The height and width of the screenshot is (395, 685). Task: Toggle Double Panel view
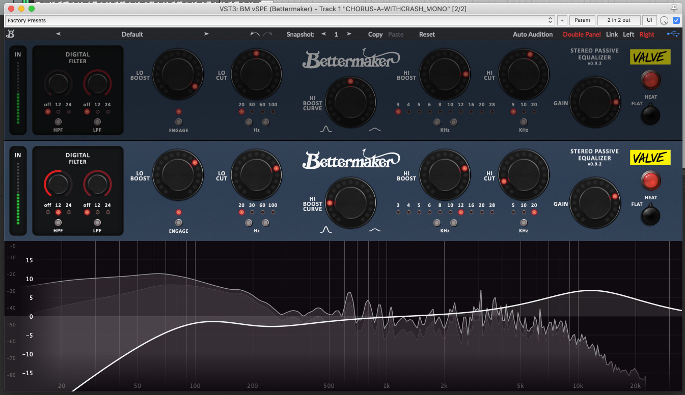point(582,34)
